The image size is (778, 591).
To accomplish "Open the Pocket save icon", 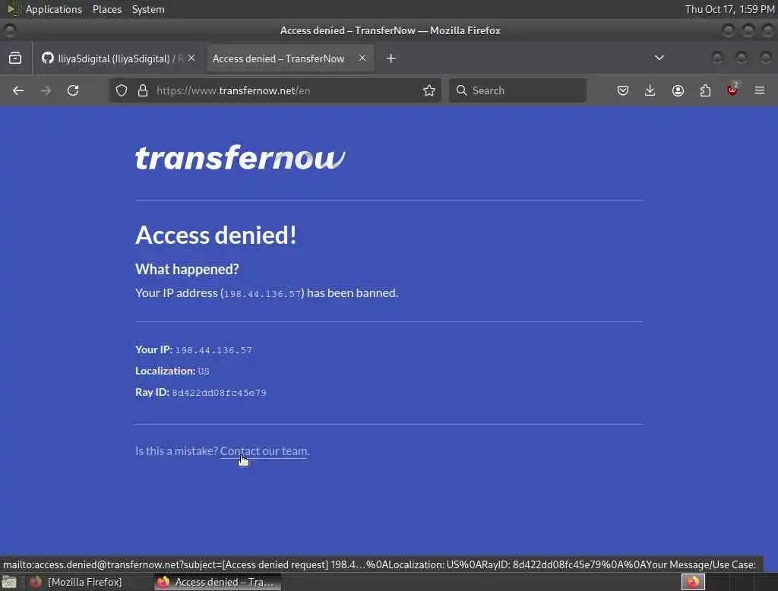I will coord(623,90).
